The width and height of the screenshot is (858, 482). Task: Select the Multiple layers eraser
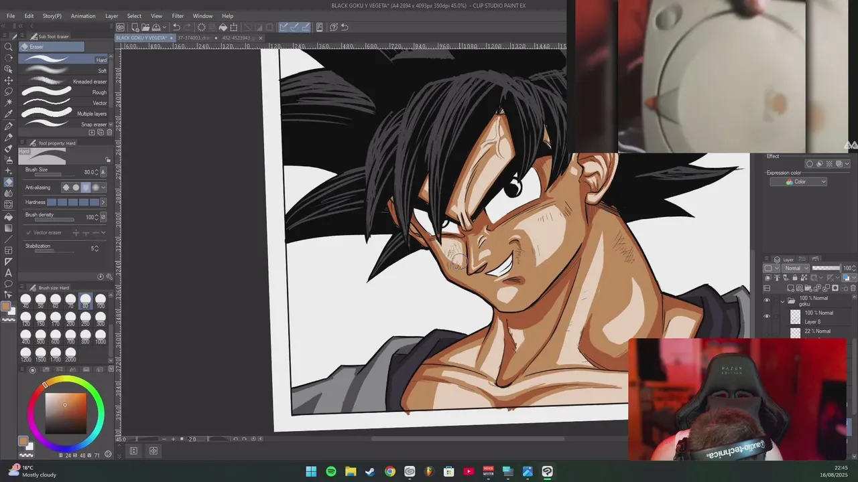64,114
